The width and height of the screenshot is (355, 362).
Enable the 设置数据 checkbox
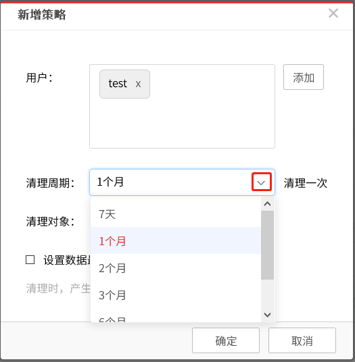[x=30, y=260]
